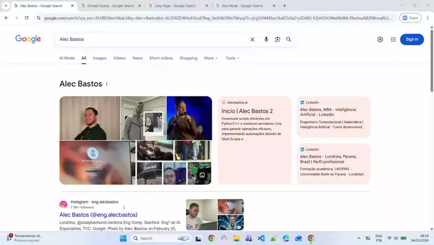The image size is (434, 245).
Task: Expand the Tools dropdown
Action: pyautogui.click(x=232, y=58)
